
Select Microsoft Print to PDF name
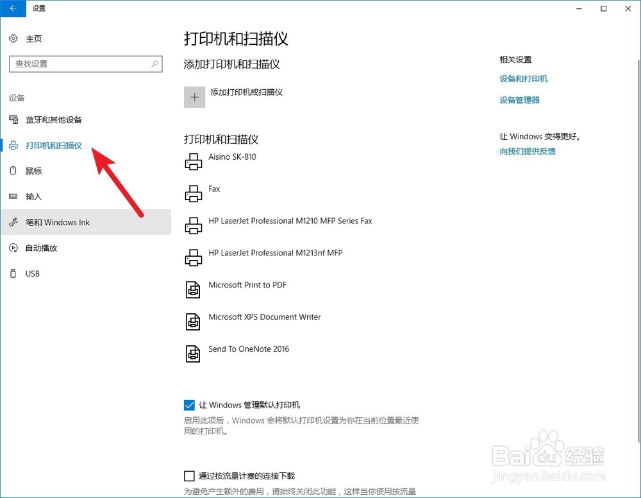[x=247, y=284]
